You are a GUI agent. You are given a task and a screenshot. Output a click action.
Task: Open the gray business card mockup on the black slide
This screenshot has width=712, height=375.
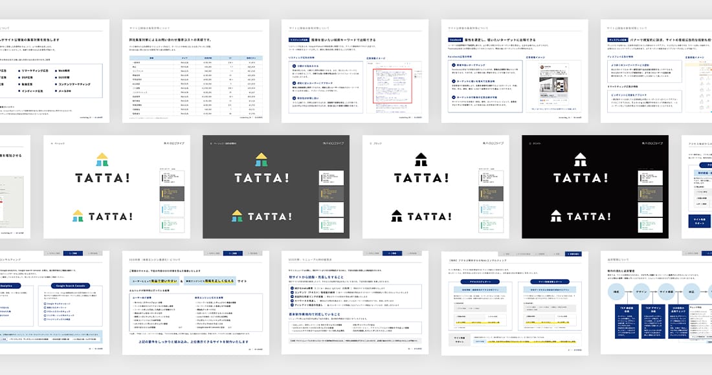click(x=651, y=193)
